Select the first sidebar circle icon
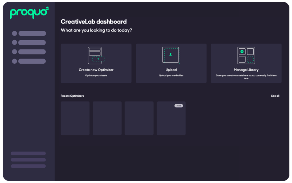 click(x=15, y=33)
